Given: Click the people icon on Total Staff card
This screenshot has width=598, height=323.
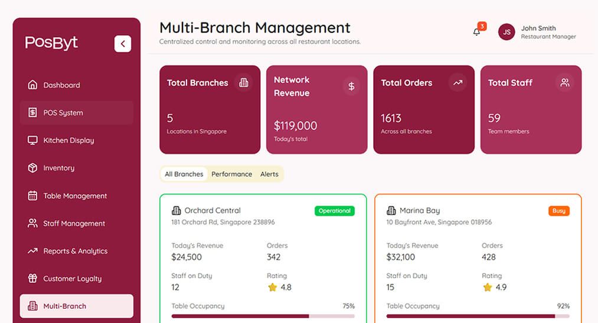Looking at the screenshot, I should click(x=565, y=83).
